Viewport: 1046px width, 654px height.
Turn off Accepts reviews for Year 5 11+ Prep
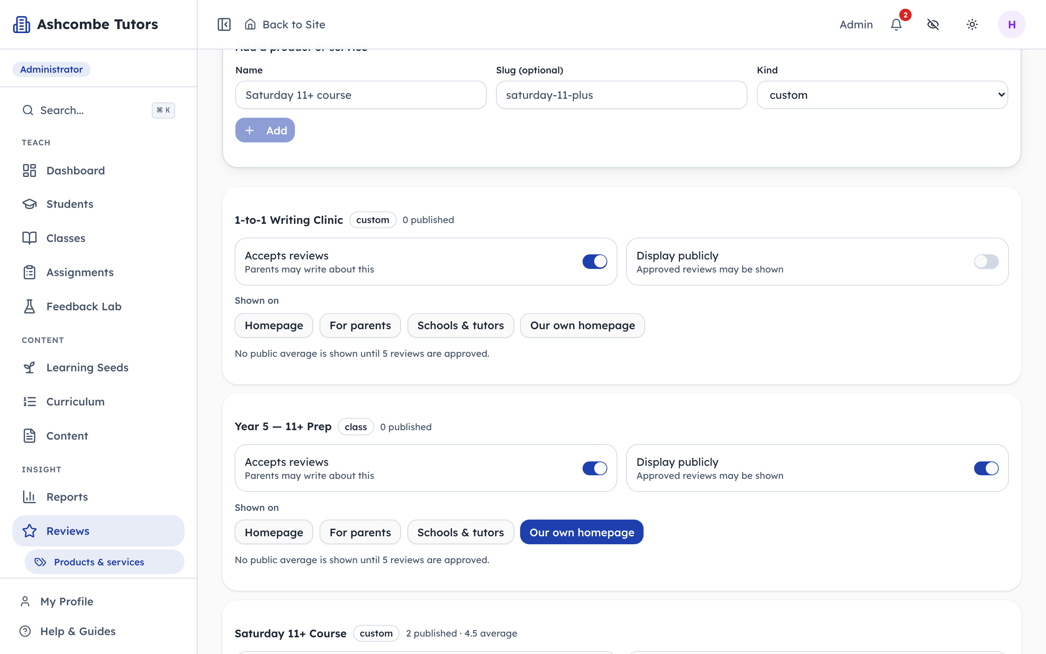(x=595, y=468)
